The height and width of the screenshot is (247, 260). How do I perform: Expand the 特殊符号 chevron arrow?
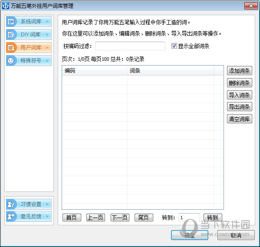click(47, 60)
